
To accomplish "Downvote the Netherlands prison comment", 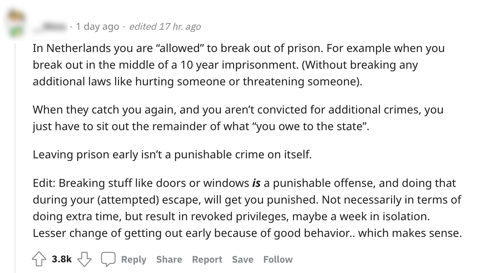I will [x=84, y=260].
